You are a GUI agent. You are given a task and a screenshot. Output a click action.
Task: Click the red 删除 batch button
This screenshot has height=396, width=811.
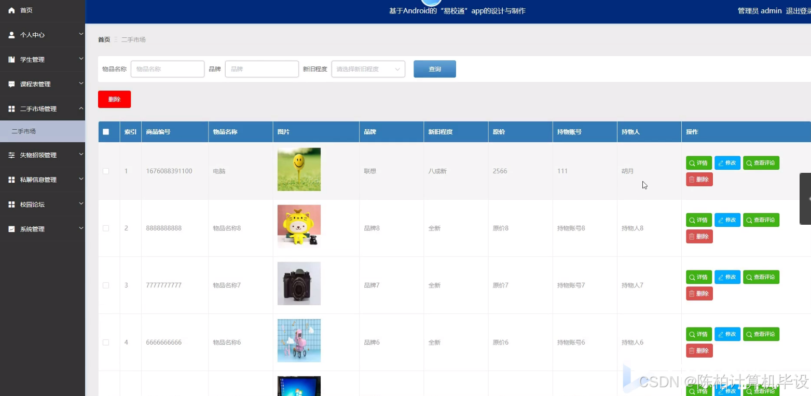pos(114,99)
